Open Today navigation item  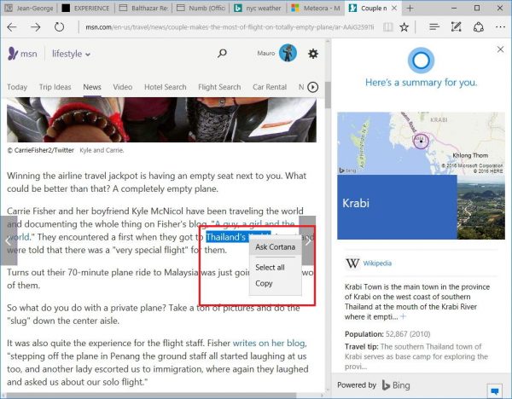click(17, 87)
